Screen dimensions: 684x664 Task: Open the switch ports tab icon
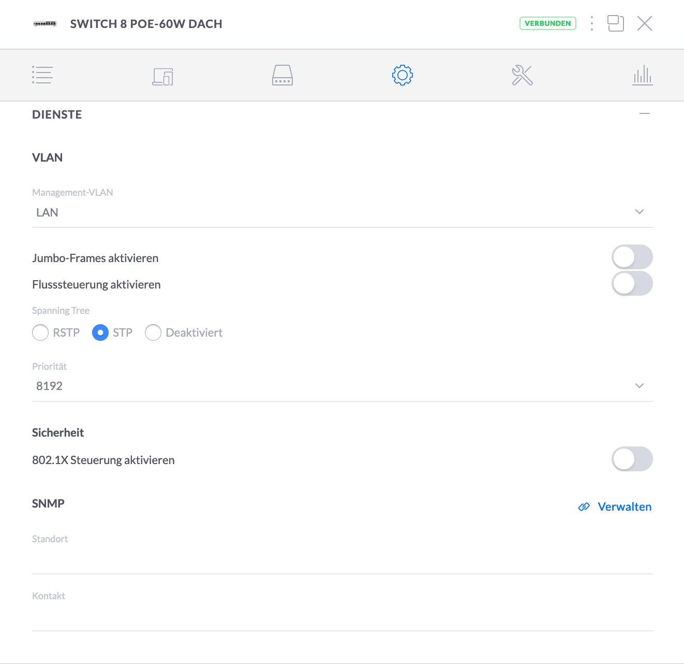click(x=282, y=75)
